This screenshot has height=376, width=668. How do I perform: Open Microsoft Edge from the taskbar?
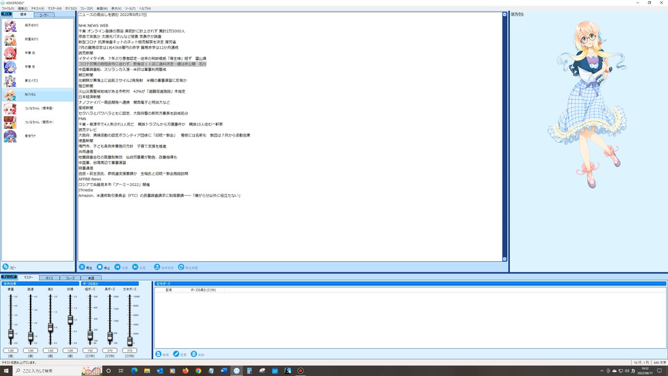click(x=134, y=371)
